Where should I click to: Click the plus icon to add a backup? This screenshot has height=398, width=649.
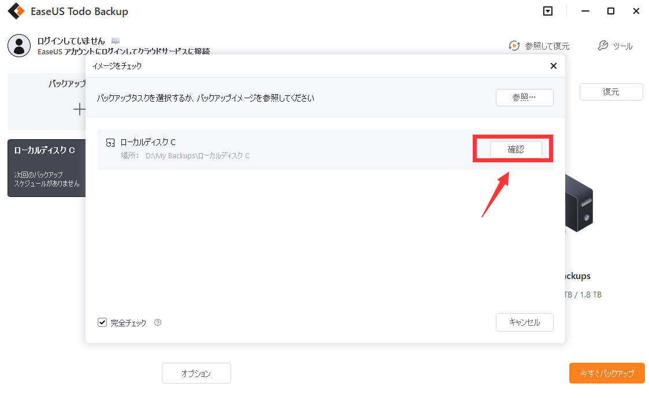(x=79, y=109)
